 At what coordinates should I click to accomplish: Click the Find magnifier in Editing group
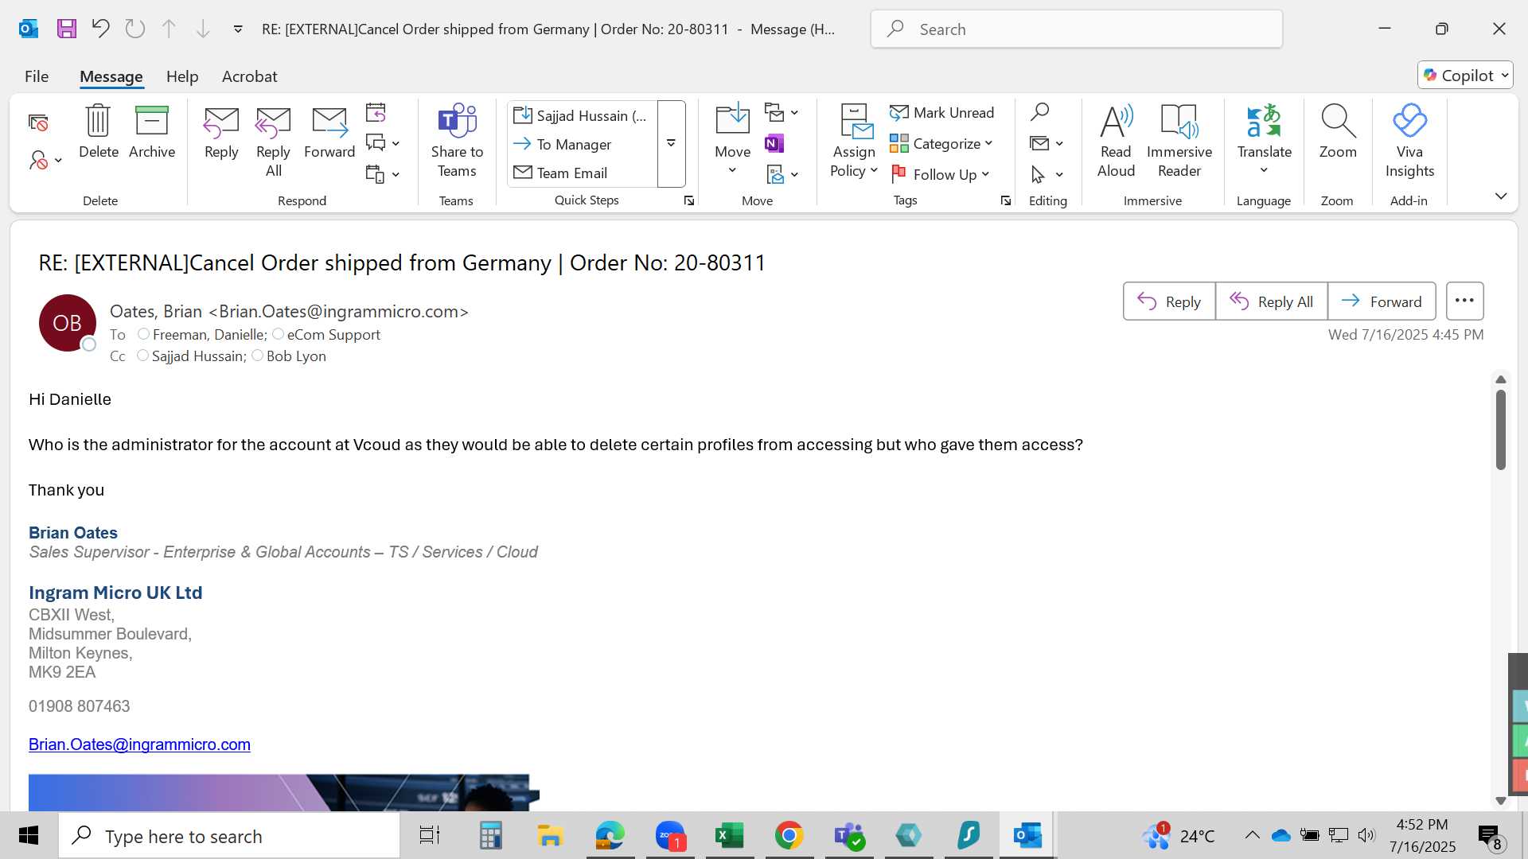(x=1039, y=112)
